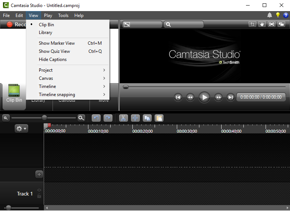Click the timecode display 0:00:00;00
The image size is (290, 211).
point(261,97)
